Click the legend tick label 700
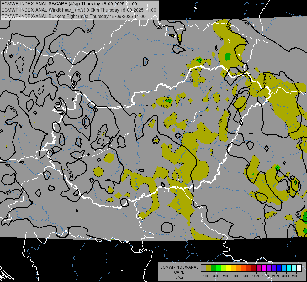Screen dimensions: 307x282 tap(236, 276)
